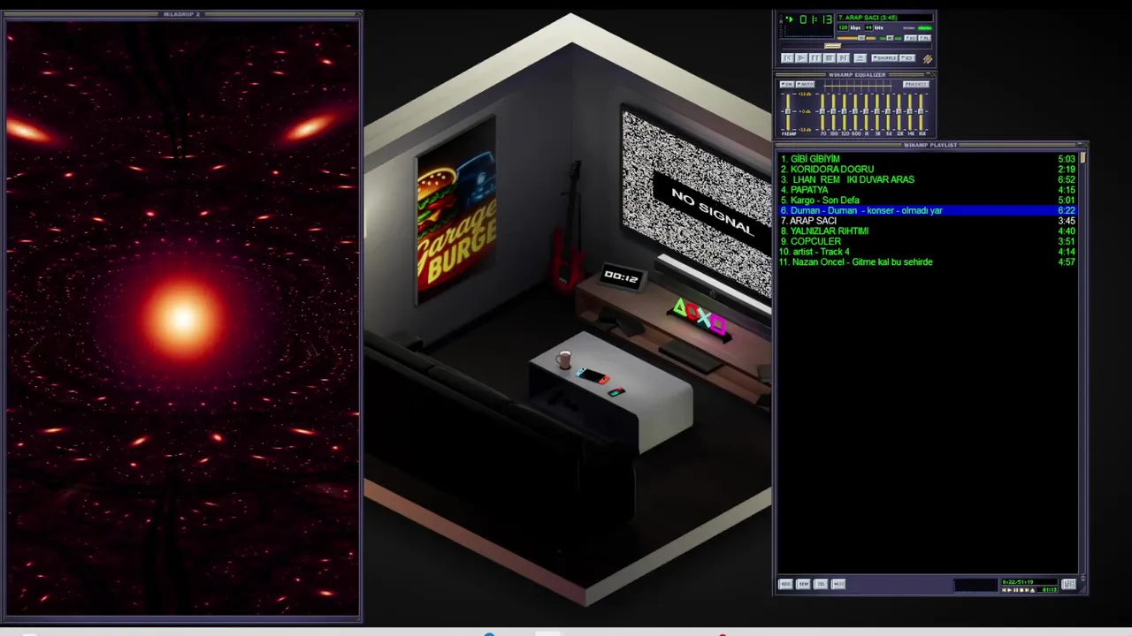Click playlist mini pause button
Image resolution: width=1132 pixels, height=636 pixels.
pos(1015,590)
